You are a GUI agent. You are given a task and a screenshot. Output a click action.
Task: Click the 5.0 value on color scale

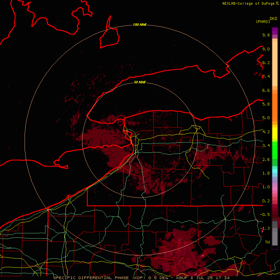coord(266,118)
